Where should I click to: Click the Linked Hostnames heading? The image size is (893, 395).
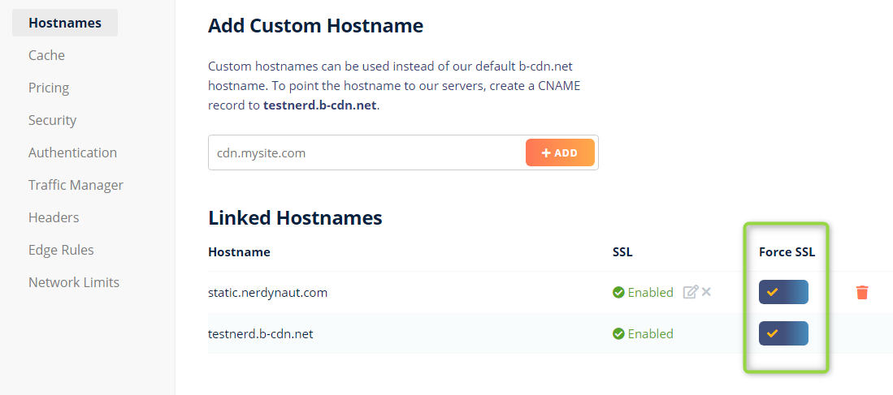coord(295,217)
